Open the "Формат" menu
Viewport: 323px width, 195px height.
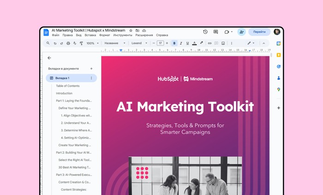(x=104, y=35)
